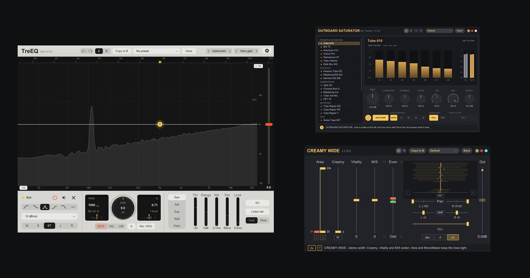Open Creamy Wide help question icon
The image size is (530, 278).
320,248
